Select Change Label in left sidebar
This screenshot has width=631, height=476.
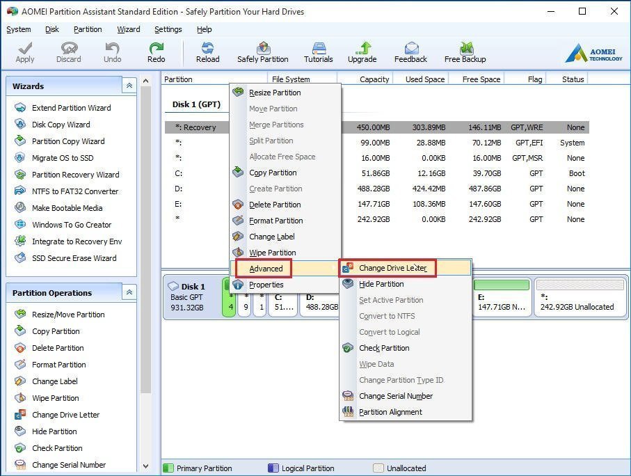pos(55,381)
